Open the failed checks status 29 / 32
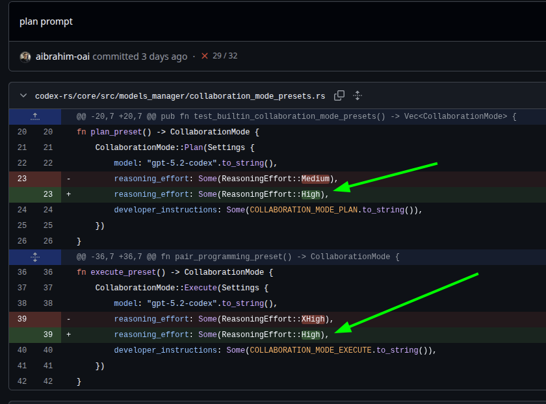Screen dimensions: 546x404 point(220,56)
